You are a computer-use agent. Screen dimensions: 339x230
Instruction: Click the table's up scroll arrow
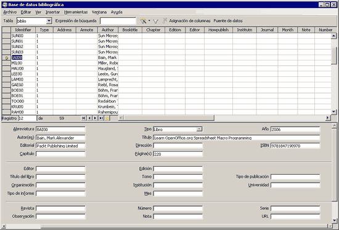pyautogui.click(x=334, y=36)
